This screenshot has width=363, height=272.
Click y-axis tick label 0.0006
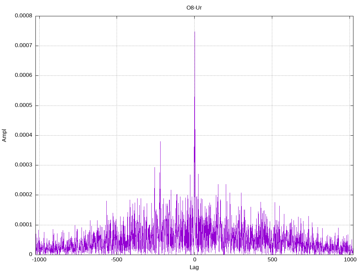(x=24, y=75)
